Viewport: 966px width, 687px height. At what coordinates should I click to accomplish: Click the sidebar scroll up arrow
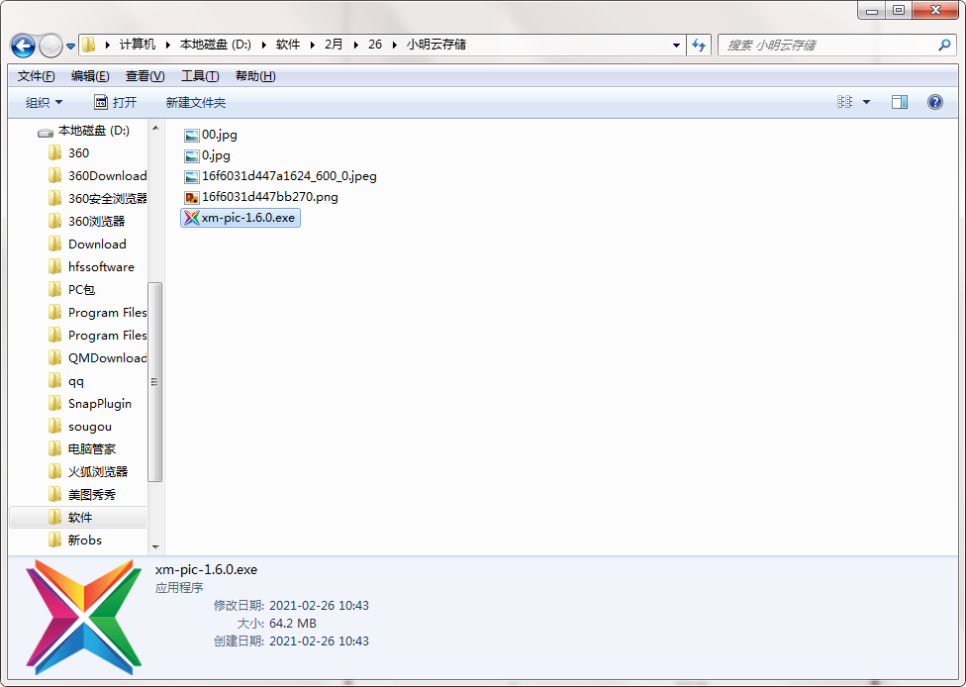[155, 128]
